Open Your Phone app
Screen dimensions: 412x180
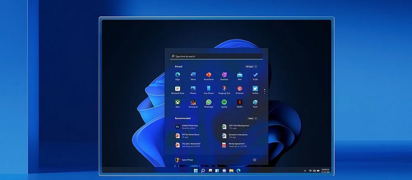click(x=208, y=90)
